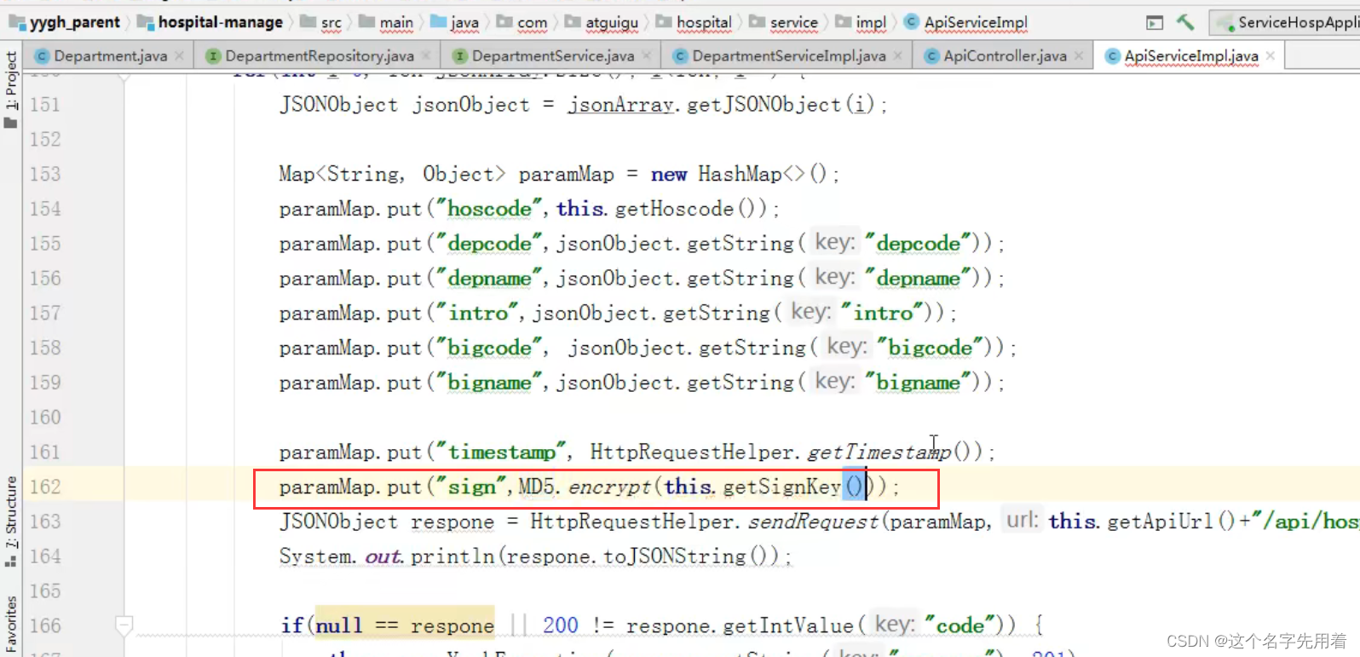
Task: Close the DepartmentServiceImpl.java tab
Action: [x=898, y=55]
